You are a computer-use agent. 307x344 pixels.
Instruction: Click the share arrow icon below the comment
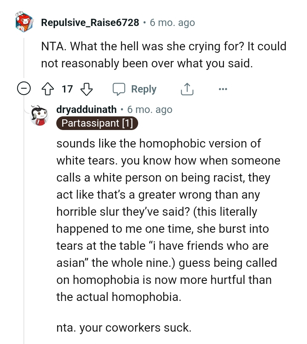coord(187,89)
